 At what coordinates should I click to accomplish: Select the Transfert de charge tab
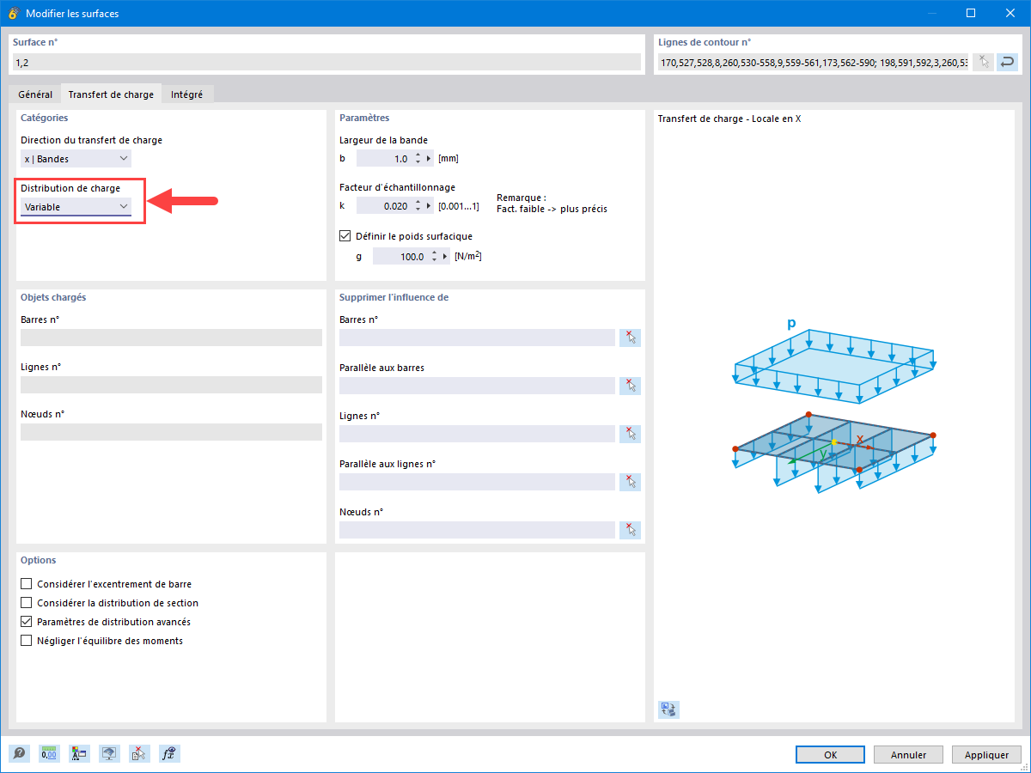pyautogui.click(x=111, y=94)
